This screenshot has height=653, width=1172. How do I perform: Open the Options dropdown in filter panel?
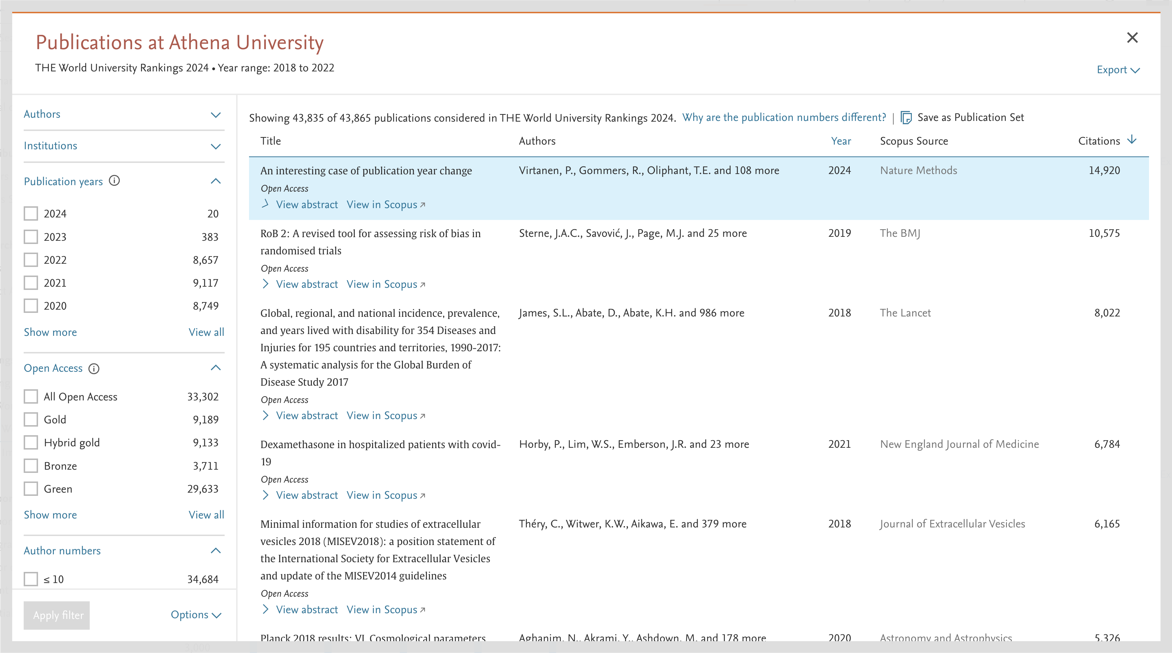tap(196, 615)
